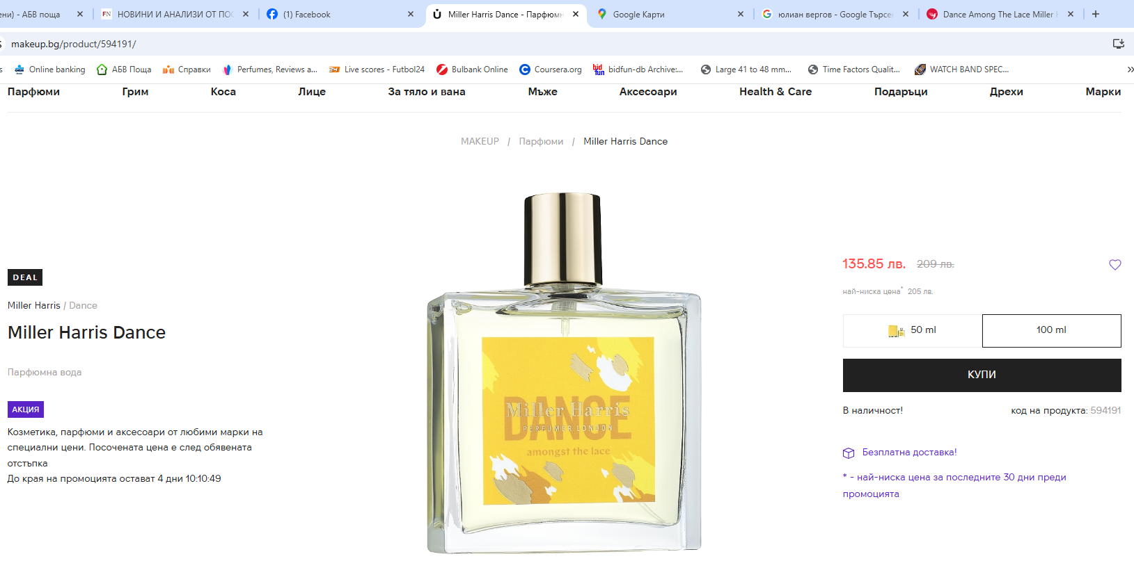Open the Dance line link
This screenshot has width=1134, height=577.
pyautogui.click(x=83, y=305)
